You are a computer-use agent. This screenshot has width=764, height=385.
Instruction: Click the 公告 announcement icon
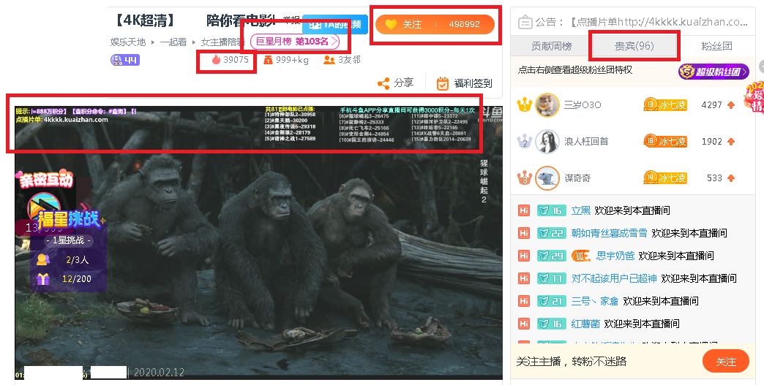[525, 23]
